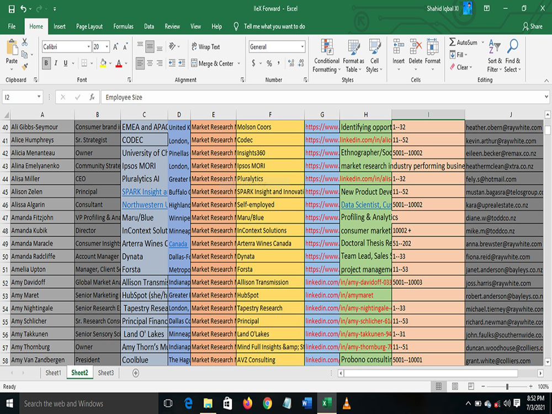
Task: Click the Increase Indent icon
Action: click(x=182, y=63)
